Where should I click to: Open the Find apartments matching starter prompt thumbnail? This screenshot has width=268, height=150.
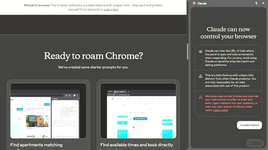pyautogui.click(x=48, y=111)
